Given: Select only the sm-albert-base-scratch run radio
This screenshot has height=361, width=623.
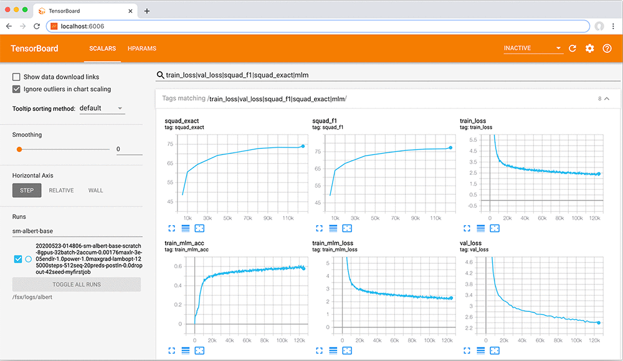Looking at the screenshot, I should click(28, 259).
